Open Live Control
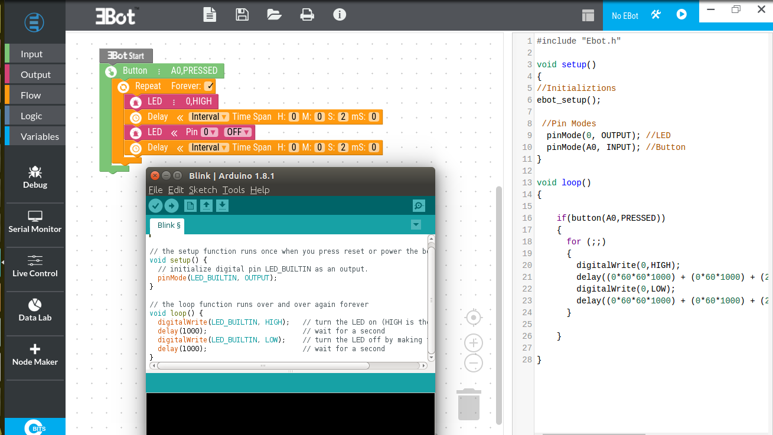 [35, 266]
